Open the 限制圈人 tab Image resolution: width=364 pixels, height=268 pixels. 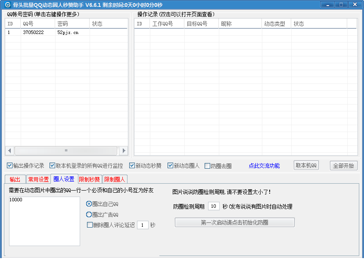[x=115, y=179]
